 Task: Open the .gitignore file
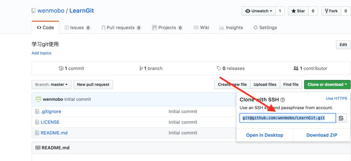pyautogui.click(x=51, y=112)
